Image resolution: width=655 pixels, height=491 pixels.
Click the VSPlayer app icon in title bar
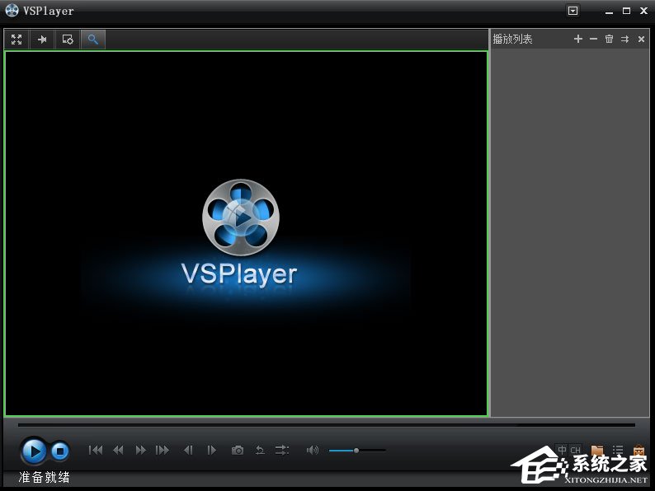(x=12, y=11)
